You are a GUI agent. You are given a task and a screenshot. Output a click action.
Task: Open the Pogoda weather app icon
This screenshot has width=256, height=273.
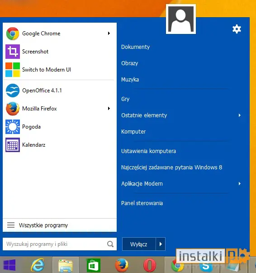tap(13, 127)
